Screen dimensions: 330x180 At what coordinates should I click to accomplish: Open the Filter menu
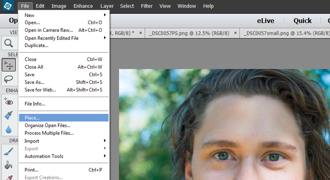[146, 6]
